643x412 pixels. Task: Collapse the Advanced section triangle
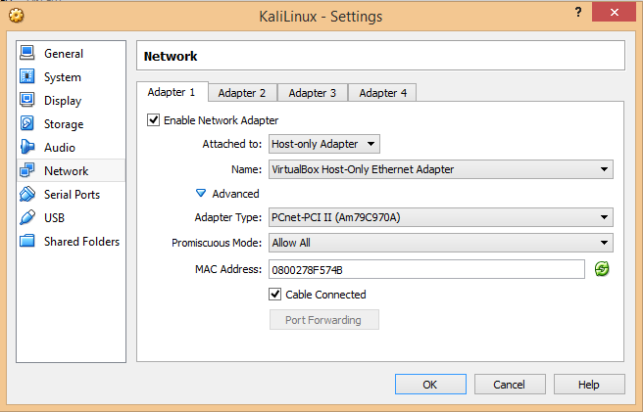click(x=201, y=194)
